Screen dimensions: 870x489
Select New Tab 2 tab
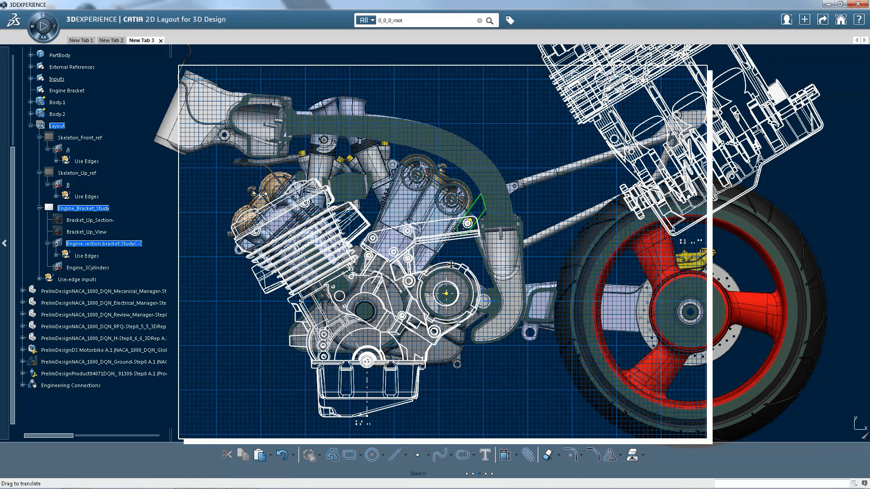tap(111, 40)
